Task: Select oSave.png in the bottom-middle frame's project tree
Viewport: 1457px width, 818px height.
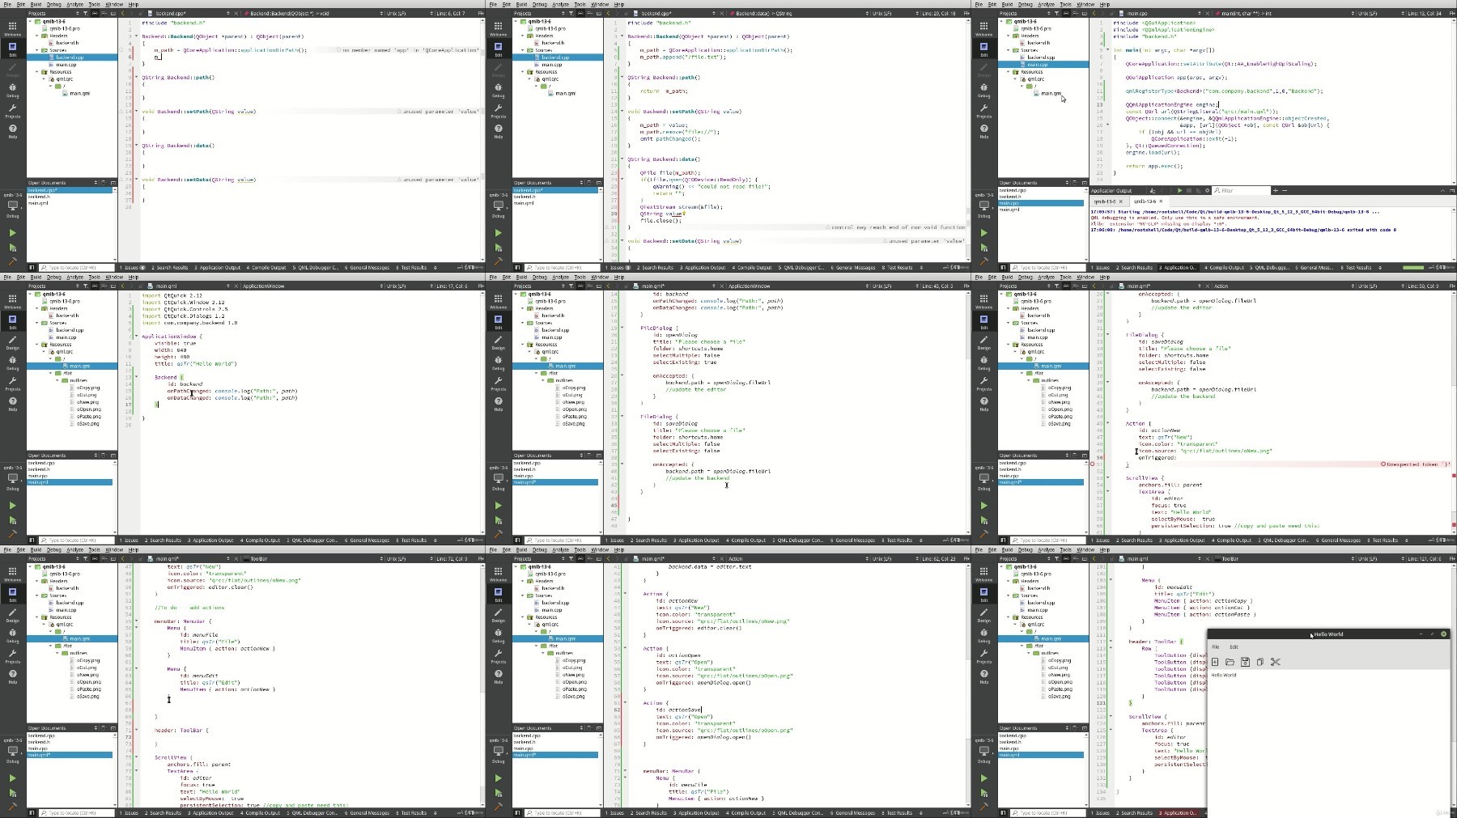Action: click(574, 696)
